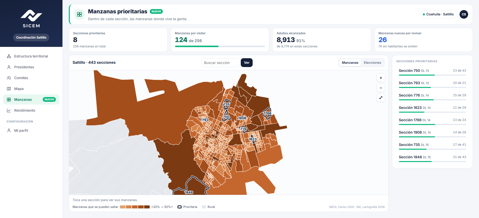Click the SICEM logo icon

click(x=31, y=16)
